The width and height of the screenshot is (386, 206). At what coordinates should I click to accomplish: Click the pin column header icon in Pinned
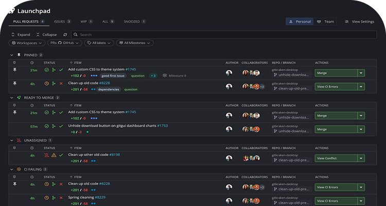coord(14,62)
